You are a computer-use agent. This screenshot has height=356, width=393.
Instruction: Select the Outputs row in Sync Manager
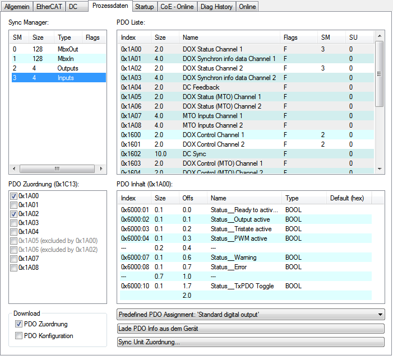click(59, 68)
